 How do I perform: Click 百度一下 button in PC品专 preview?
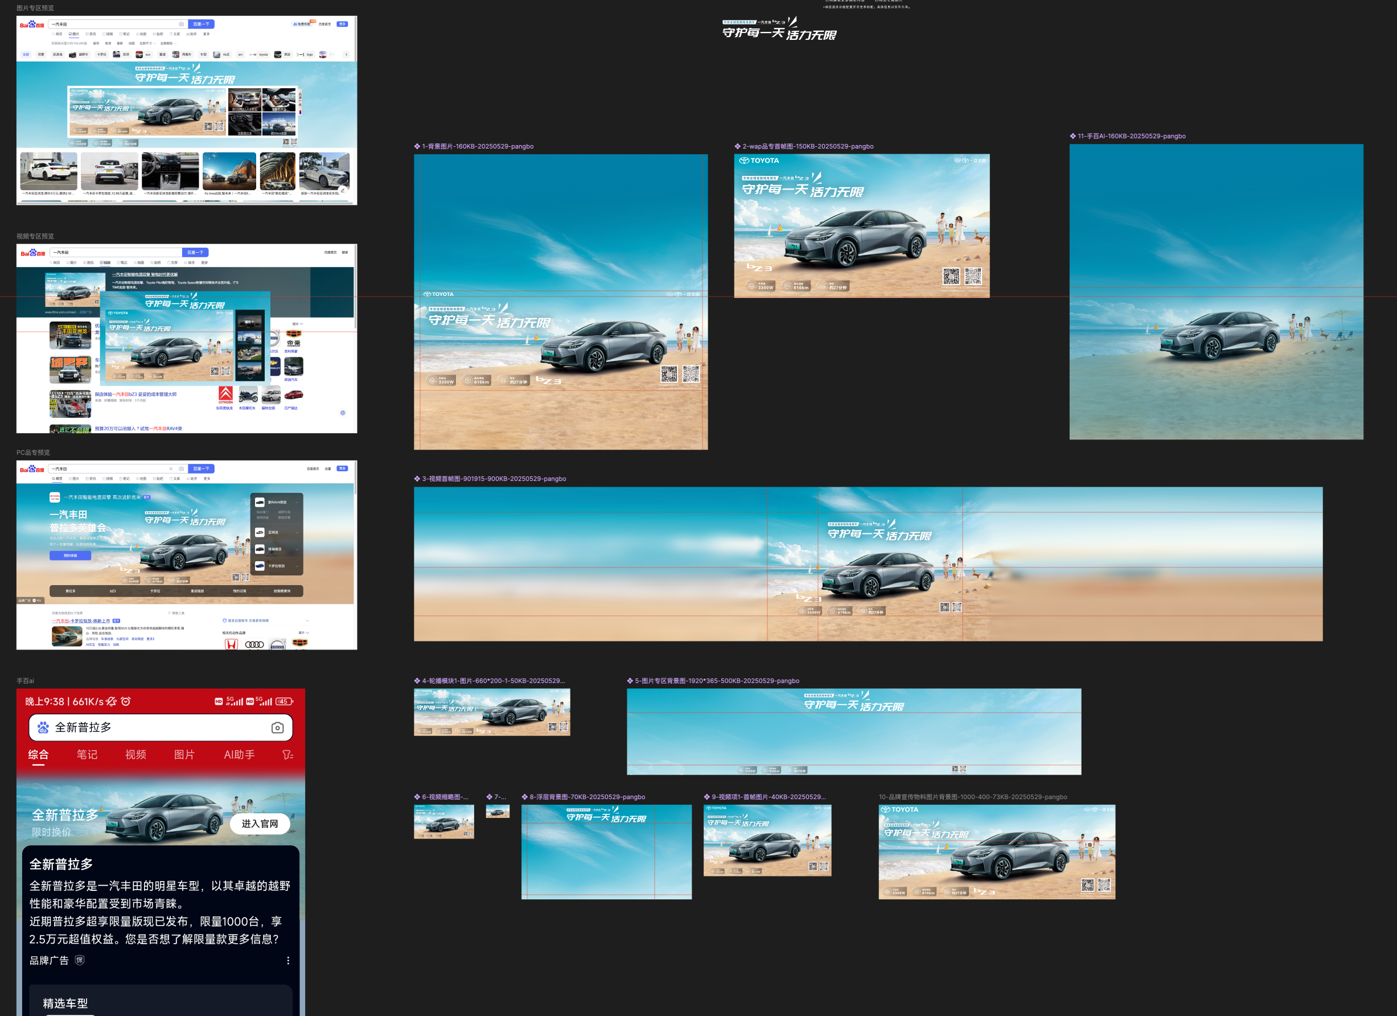(x=201, y=468)
